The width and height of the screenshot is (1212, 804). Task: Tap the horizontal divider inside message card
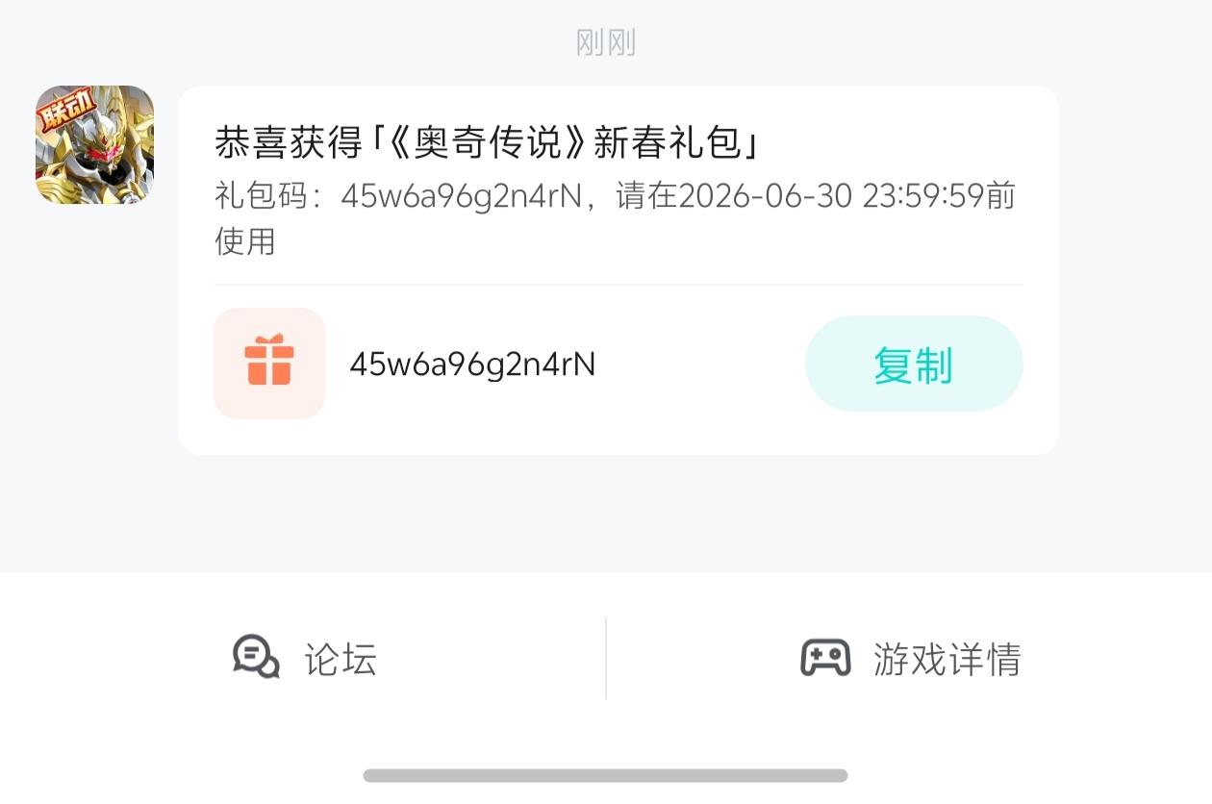(x=619, y=285)
